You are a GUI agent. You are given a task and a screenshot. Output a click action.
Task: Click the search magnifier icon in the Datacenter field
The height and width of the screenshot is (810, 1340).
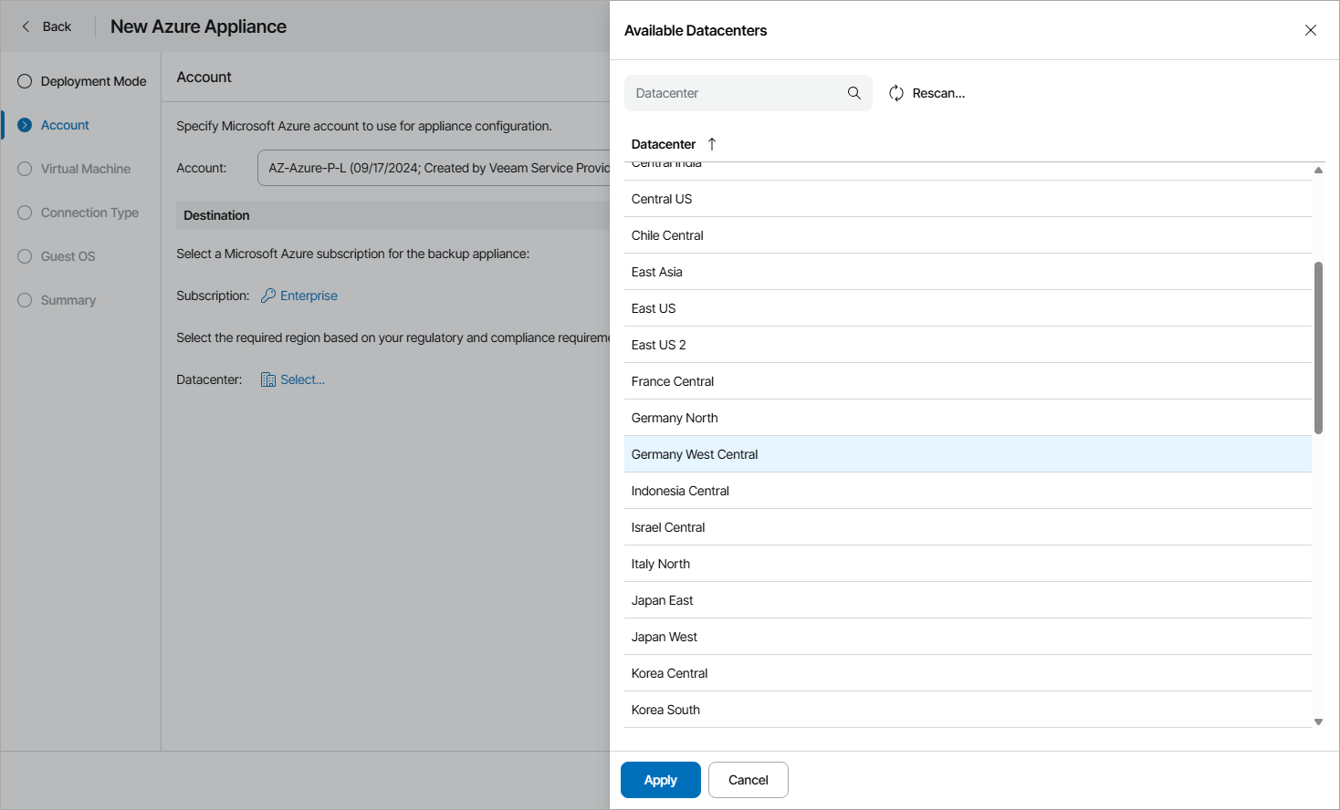click(x=853, y=92)
